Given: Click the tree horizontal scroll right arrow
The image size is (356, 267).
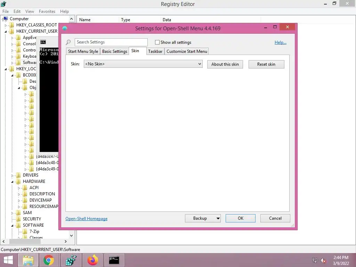Looking at the screenshot, I should (x=66, y=241).
